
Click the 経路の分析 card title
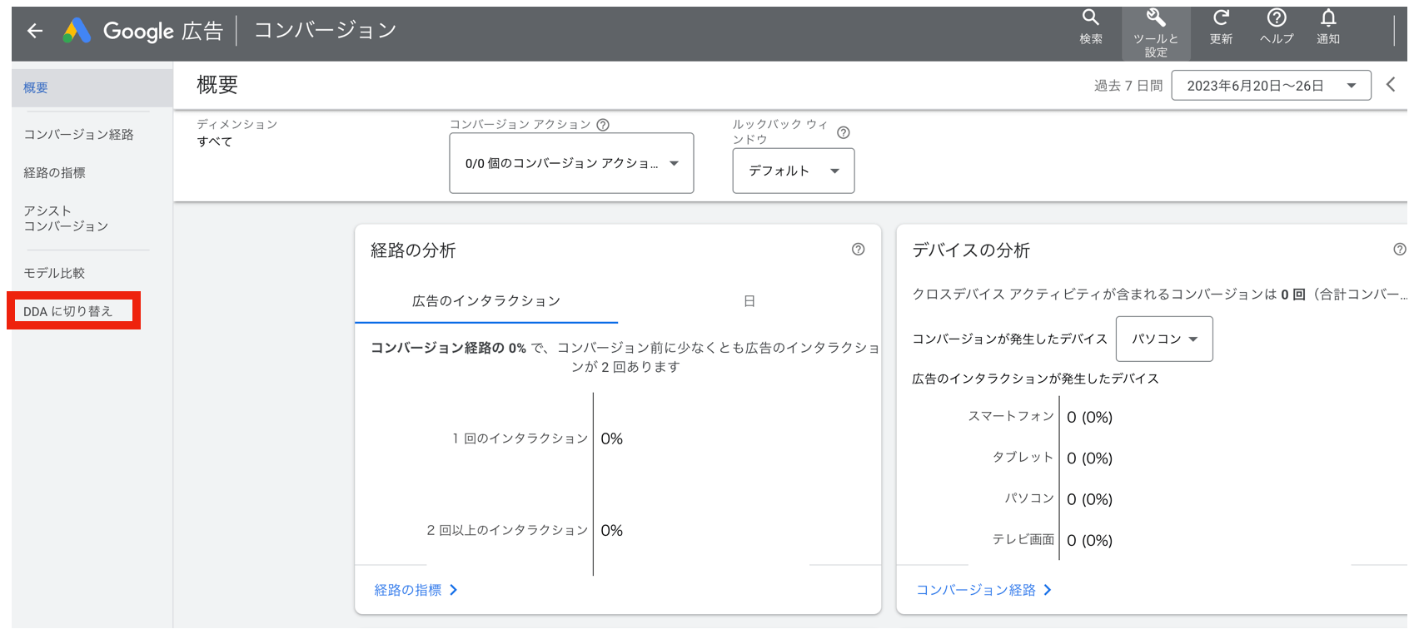[x=413, y=250]
